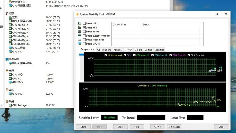Click the Date & Time column header
236x133 pixels.
[x=127, y=24]
